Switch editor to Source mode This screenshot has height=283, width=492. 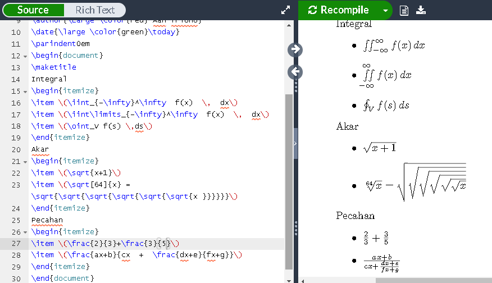pos(33,10)
